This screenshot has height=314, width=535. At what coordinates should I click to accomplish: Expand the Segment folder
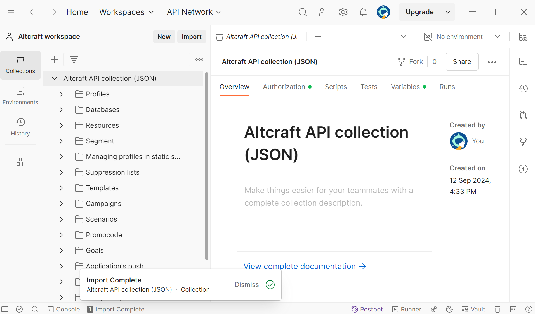click(61, 141)
